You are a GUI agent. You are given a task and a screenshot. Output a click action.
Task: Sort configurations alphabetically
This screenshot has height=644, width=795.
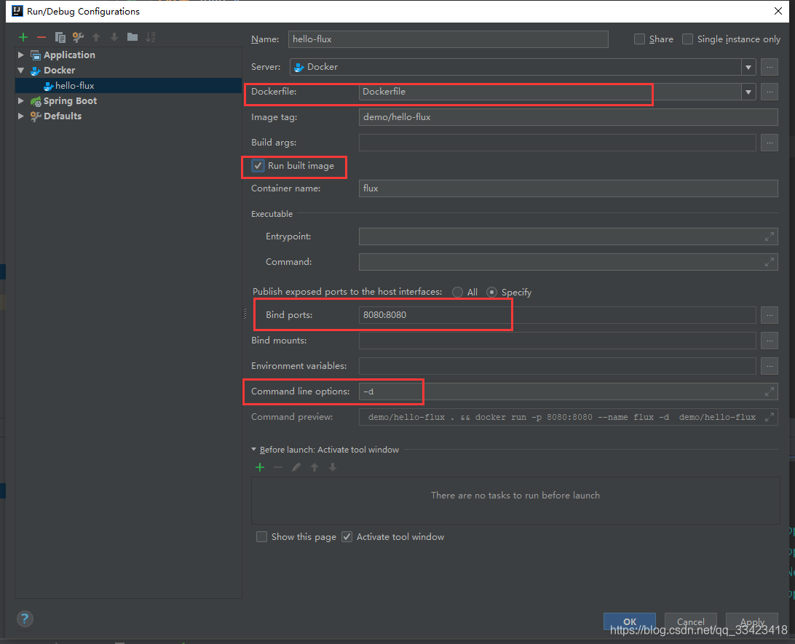151,37
